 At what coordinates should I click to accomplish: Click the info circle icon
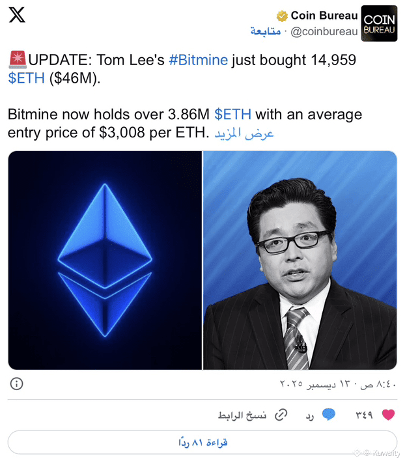point(16,384)
